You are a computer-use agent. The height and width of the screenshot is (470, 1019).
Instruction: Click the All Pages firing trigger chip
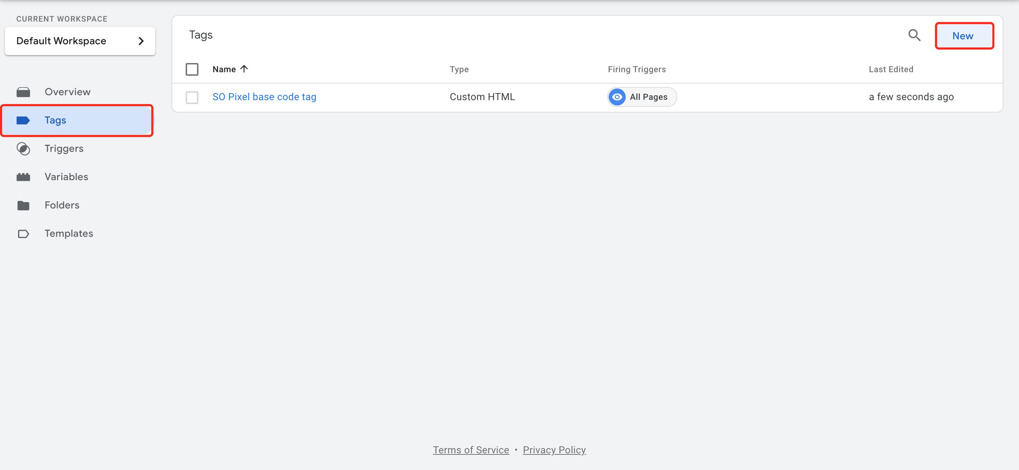(648, 97)
